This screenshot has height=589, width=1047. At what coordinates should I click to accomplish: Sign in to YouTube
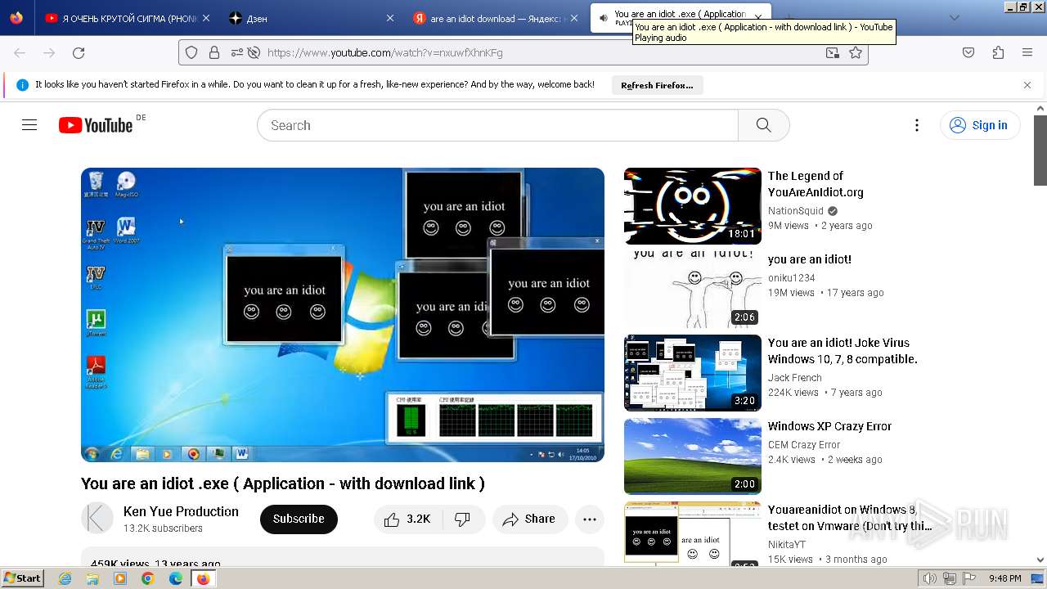click(x=980, y=125)
